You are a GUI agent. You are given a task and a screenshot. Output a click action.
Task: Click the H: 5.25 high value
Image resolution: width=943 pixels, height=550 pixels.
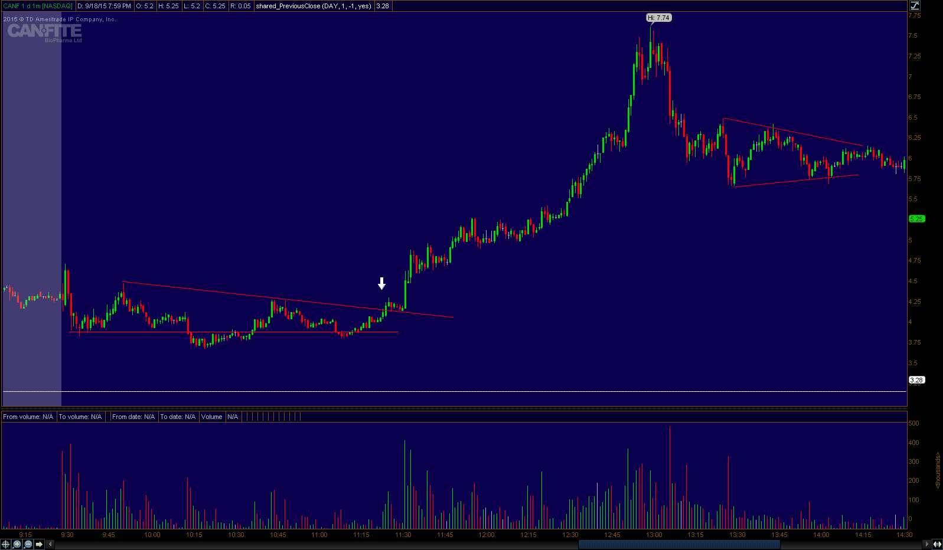click(168, 6)
